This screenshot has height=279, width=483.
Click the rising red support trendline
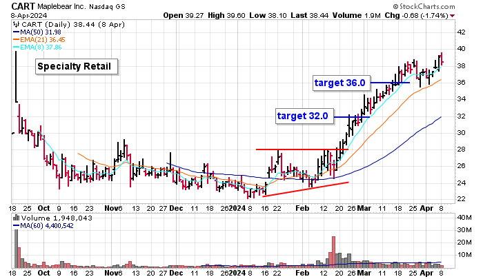coord(306,189)
